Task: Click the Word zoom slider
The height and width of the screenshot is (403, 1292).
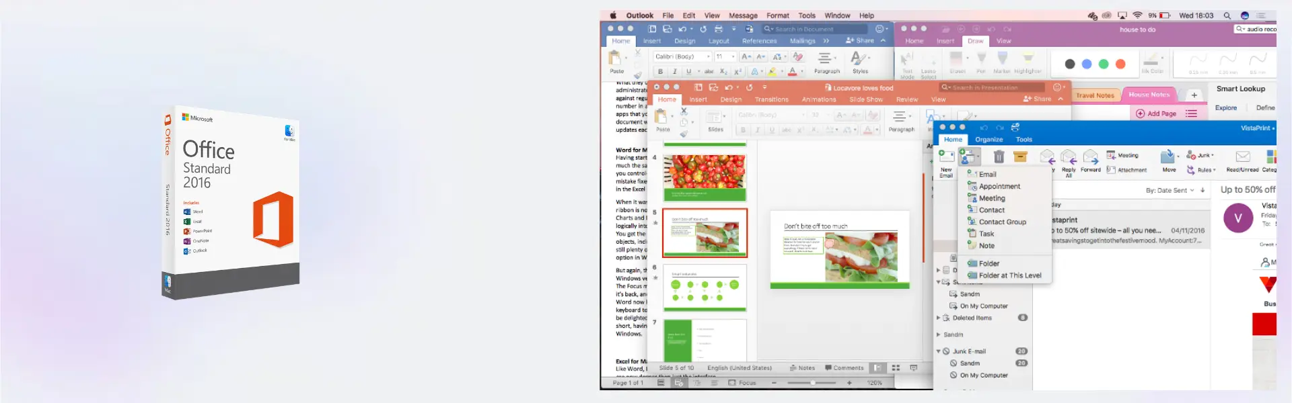Action: [811, 383]
